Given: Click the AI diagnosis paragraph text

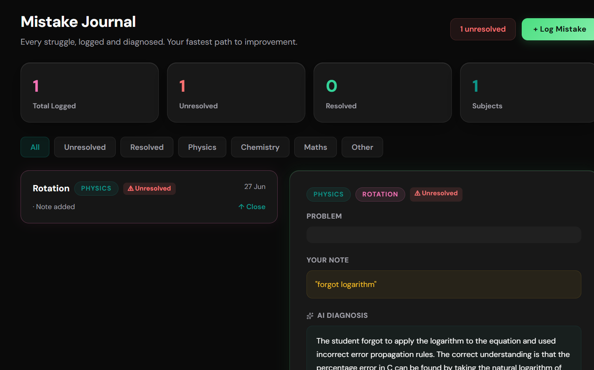Looking at the screenshot, I should pos(443,354).
